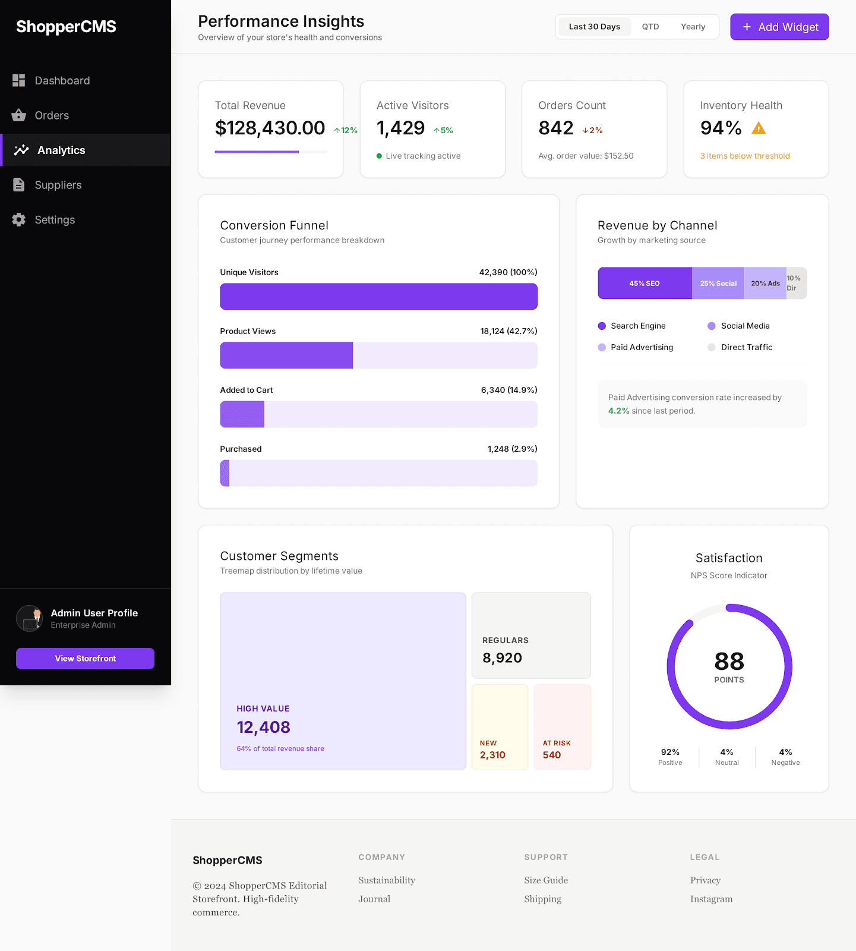Click the Product Views funnel bar
856x951 pixels.
[x=378, y=355]
